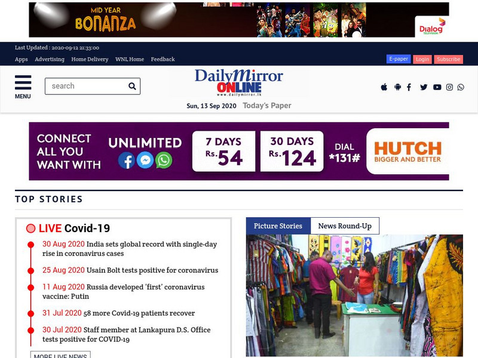This screenshot has width=478, height=358.
Task: Click the WhatsApp icon
Action: (x=461, y=87)
